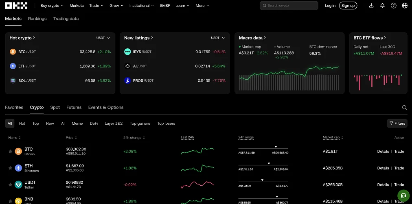This screenshot has height=204, width=412.
Task: Click the Macro data market cap chart
Action: tap(289, 78)
